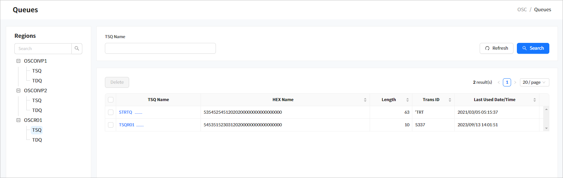Collapse the OSCOIVP1 region node
Screen dimensions: 563x178
[18, 61]
